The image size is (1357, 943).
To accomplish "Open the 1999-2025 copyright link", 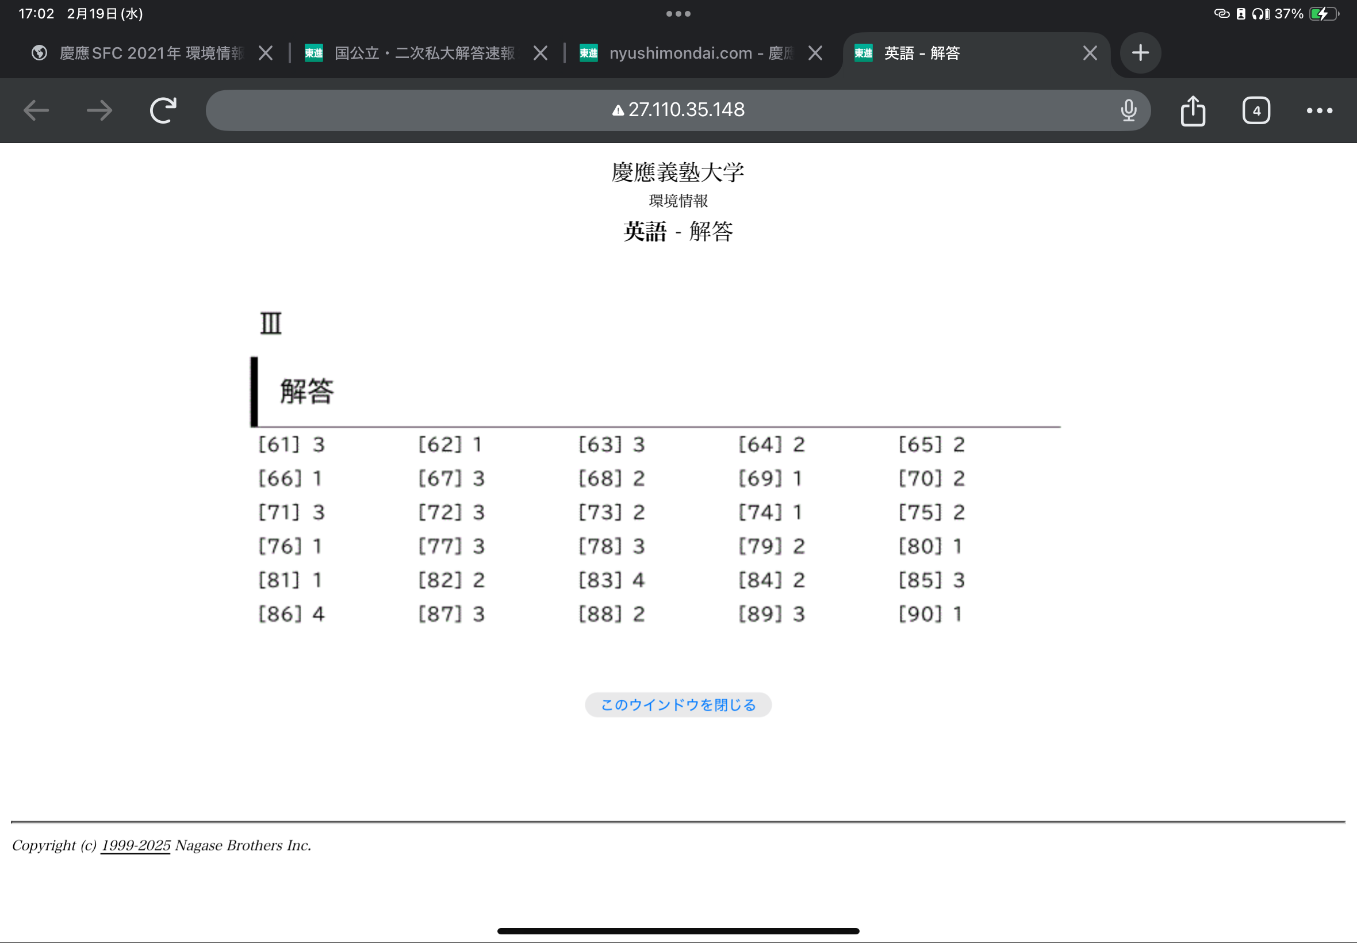I will coord(136,845).
